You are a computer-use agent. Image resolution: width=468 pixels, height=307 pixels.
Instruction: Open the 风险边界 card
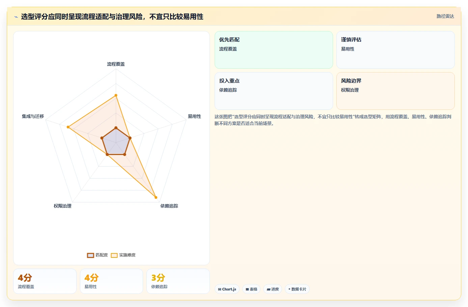(395, 91)
